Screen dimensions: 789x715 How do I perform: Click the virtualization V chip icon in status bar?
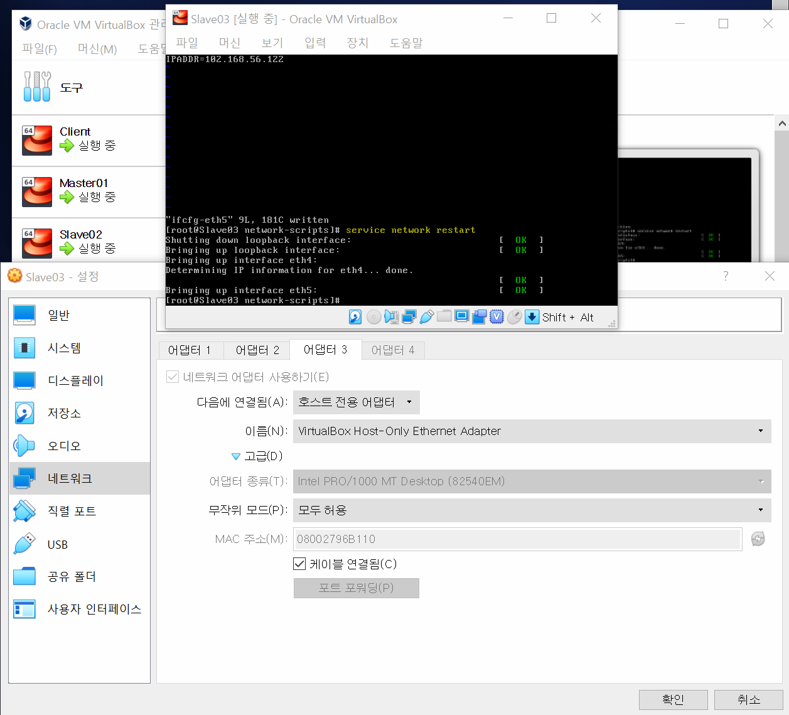tap(496, 317)
